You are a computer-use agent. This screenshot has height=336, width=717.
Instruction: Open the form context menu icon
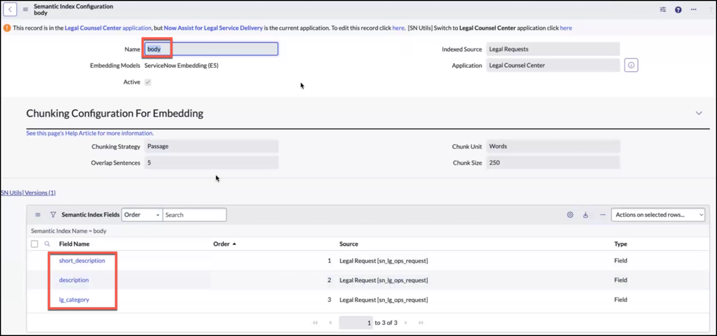pyautogui.click(x=25, y=9)
